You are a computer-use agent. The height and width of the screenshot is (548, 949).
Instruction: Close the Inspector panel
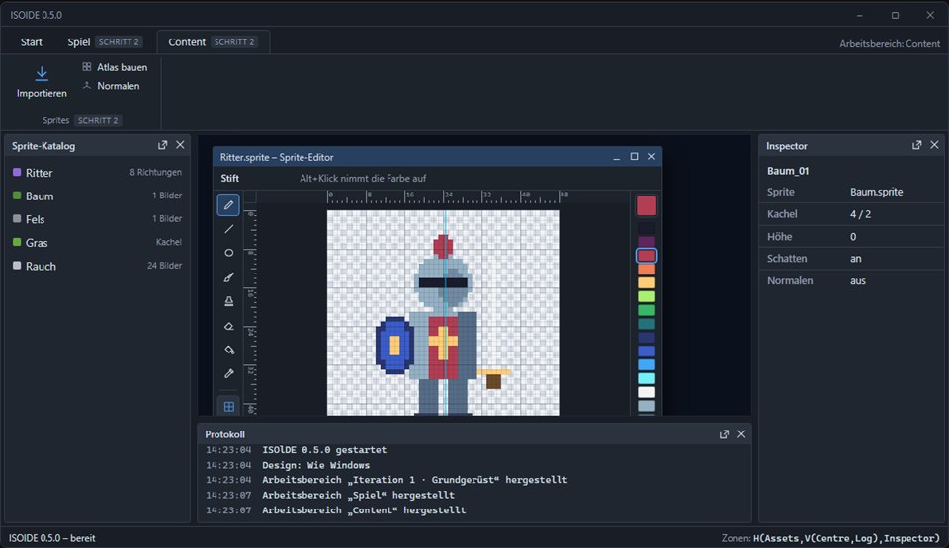[934, 145]
